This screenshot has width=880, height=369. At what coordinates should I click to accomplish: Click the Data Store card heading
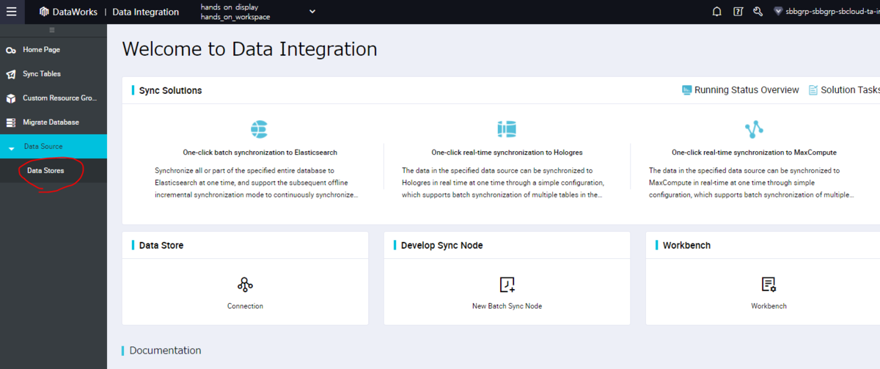pyautogui.click(x=161, y=245)
